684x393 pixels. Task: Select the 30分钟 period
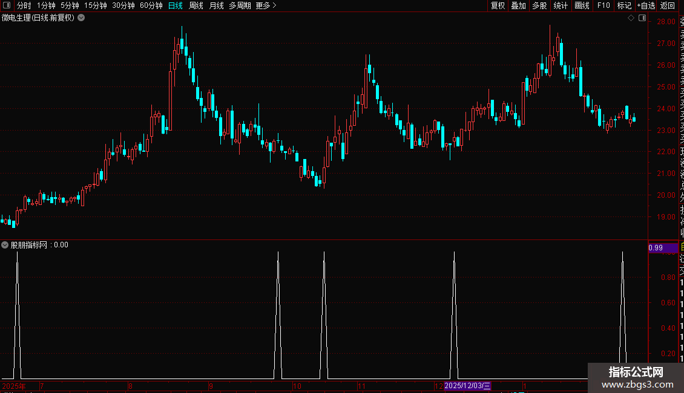pyautogui.click(x=123, y=5)
